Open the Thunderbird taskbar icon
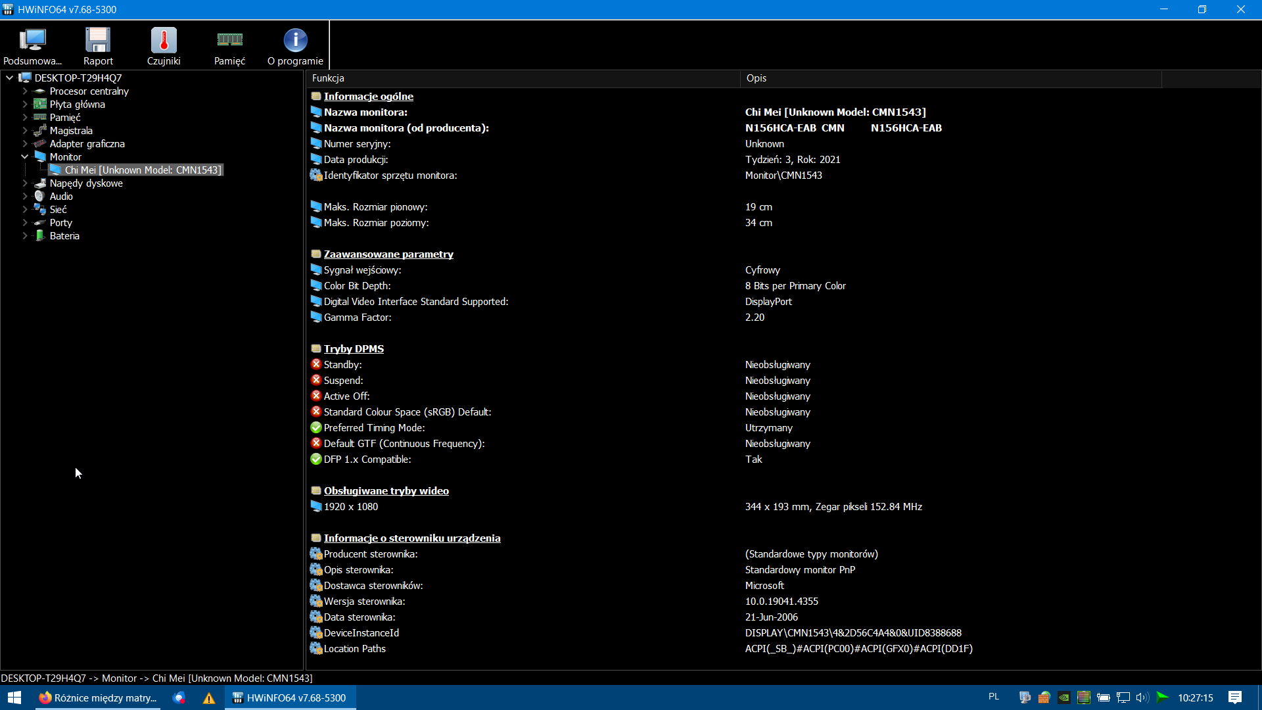 click(179, 698)
